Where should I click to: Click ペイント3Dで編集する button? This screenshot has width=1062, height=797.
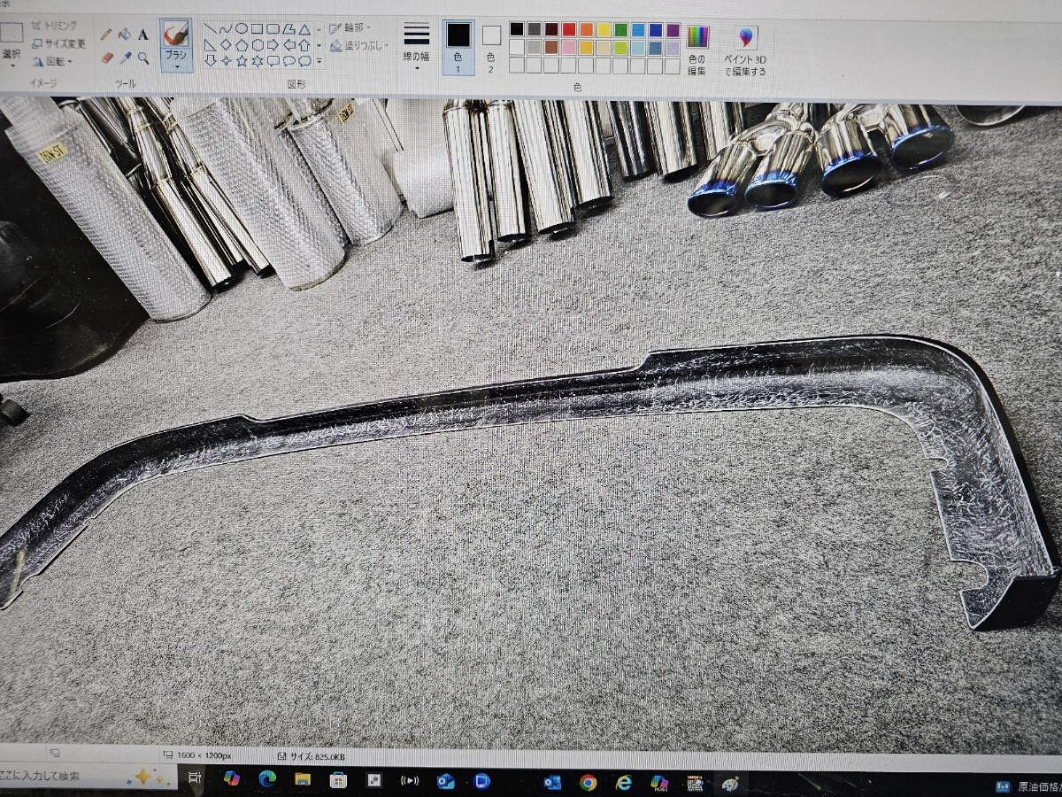coord(745,50)
